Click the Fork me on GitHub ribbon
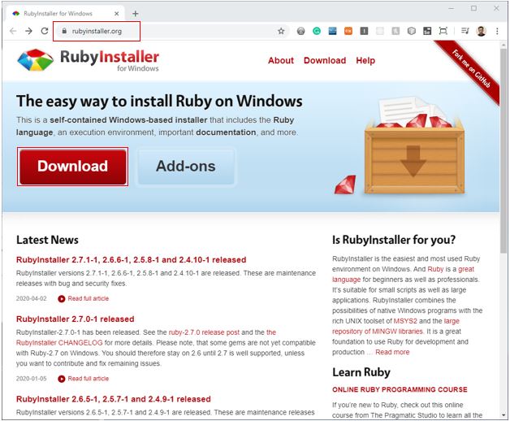Image resolution: width=510 pixels, height=421 pixels. click(471, 69)
